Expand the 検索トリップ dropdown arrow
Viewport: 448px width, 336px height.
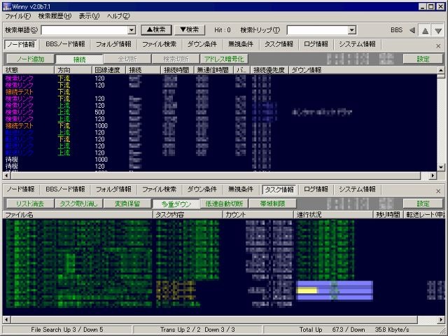point(352,30)
